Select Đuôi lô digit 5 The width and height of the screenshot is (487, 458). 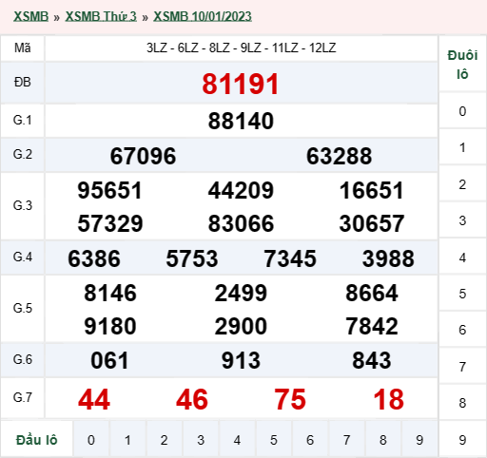462,294
